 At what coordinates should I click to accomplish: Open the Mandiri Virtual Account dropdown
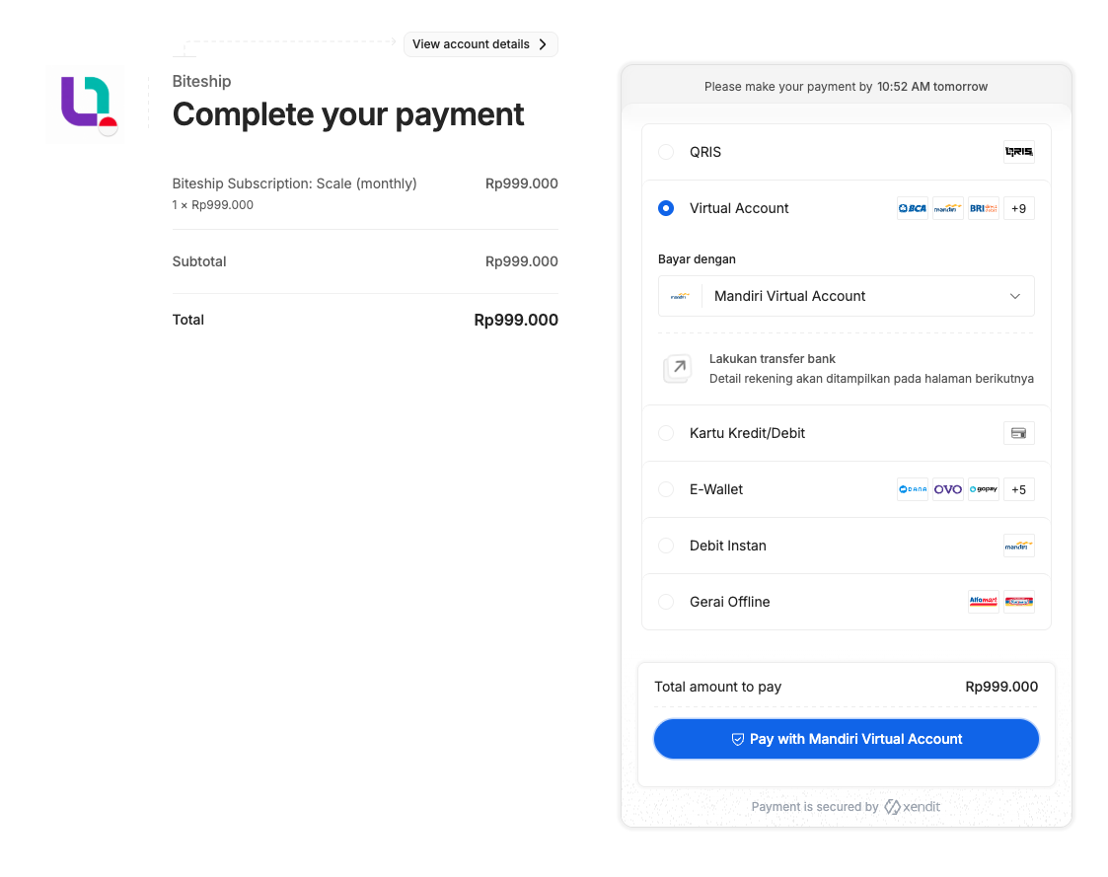846,296
